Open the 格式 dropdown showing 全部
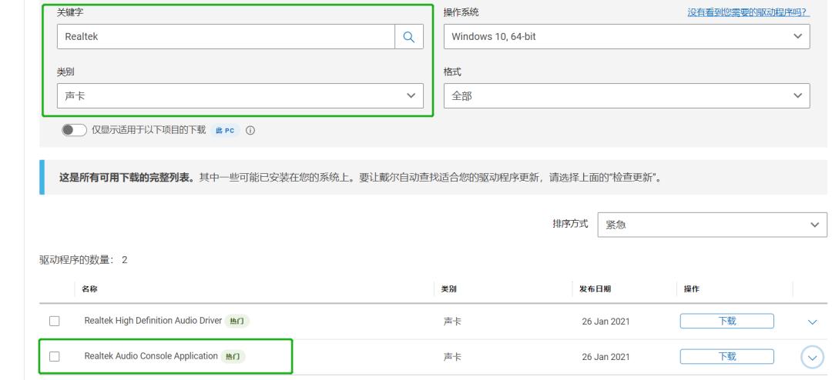The width and height of the screenshot is (832, 380). point(626,96)
